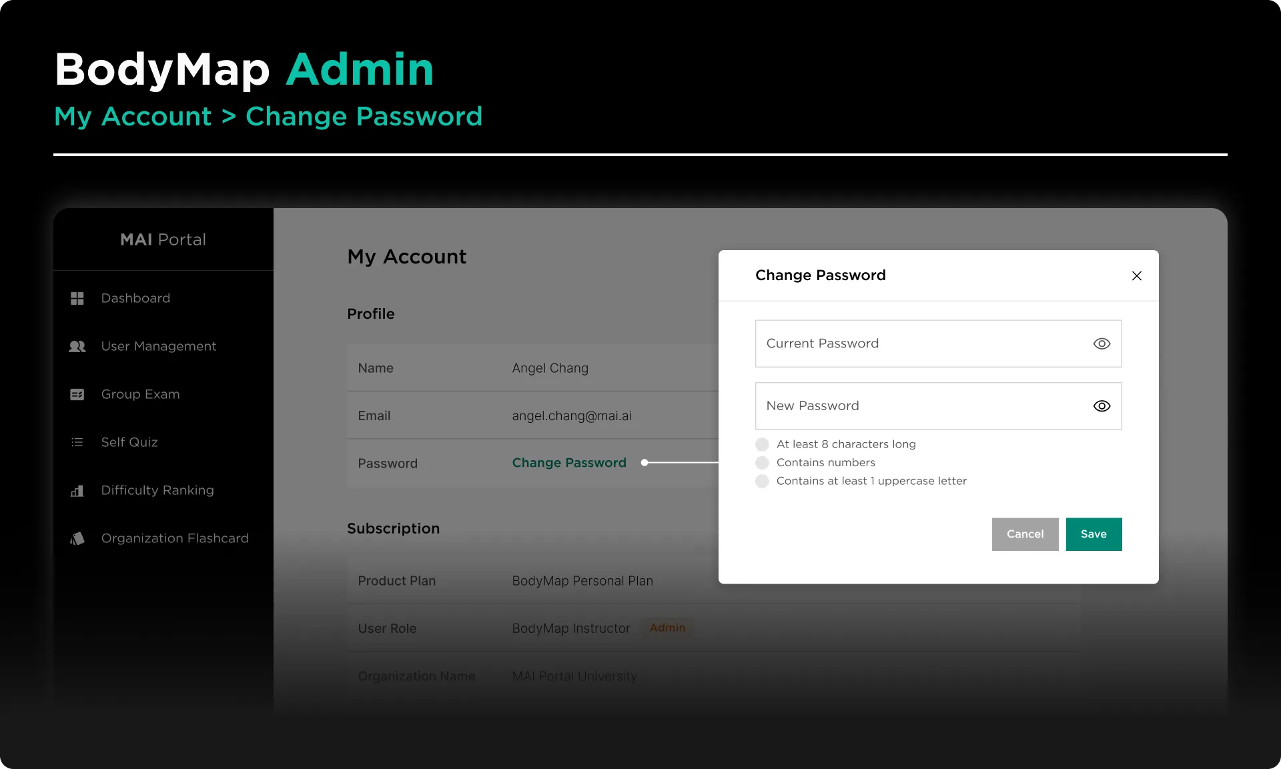Show the Current Password with eye icon

click(1102, 343)
